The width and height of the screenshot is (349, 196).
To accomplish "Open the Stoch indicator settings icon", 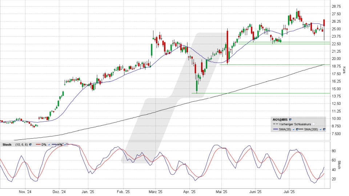I will click(30, 144).
